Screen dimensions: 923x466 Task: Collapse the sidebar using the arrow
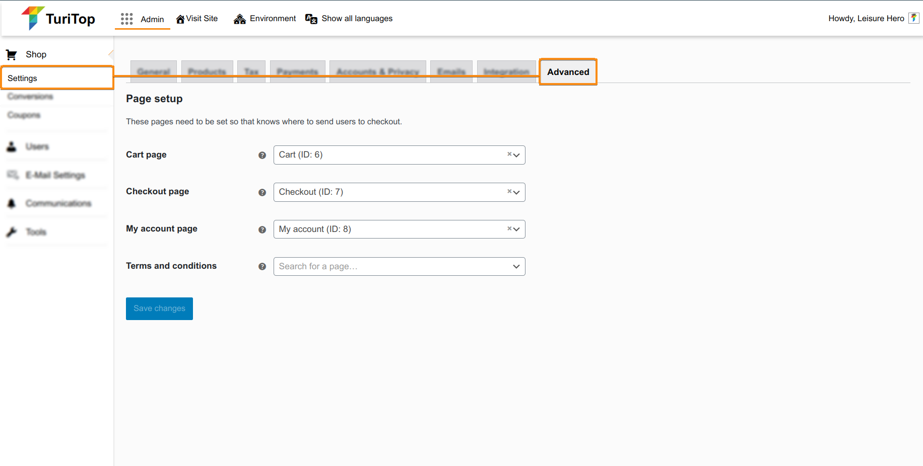pyautogui.click(x=111, y=54)
